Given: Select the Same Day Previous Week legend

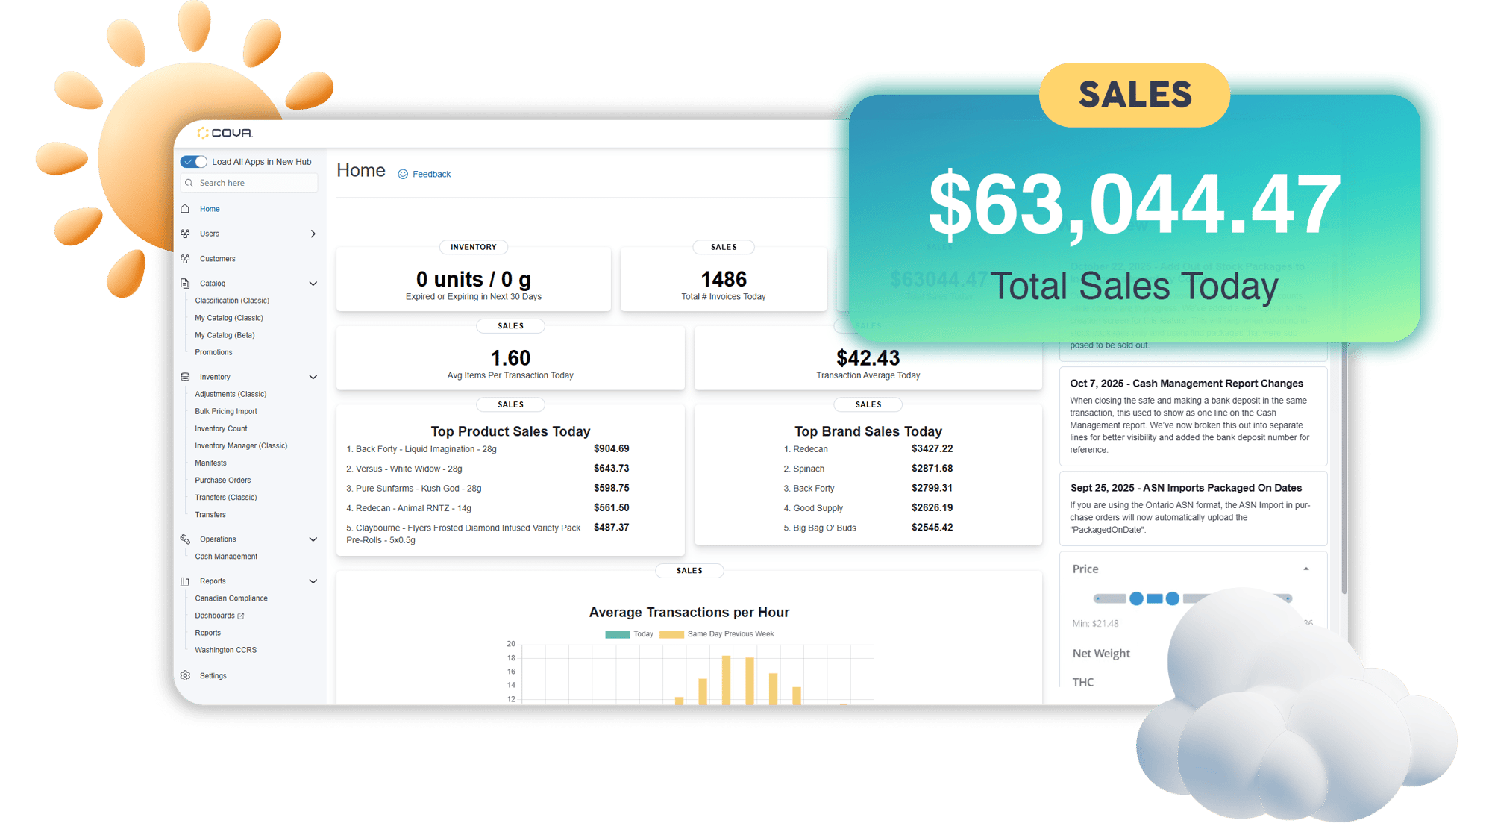Looking at the screenshot, I should pyautogui.click(x=671, y=633).
